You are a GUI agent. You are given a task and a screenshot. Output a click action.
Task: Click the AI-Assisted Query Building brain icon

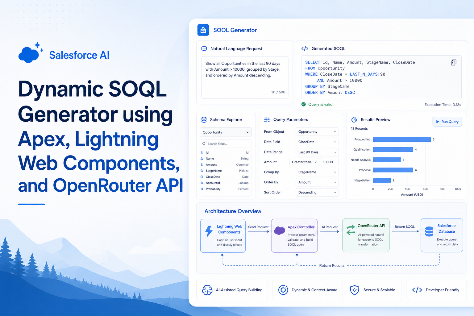click(207, 290)
